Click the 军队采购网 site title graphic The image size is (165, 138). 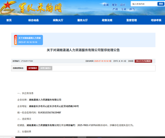(40, 8)
